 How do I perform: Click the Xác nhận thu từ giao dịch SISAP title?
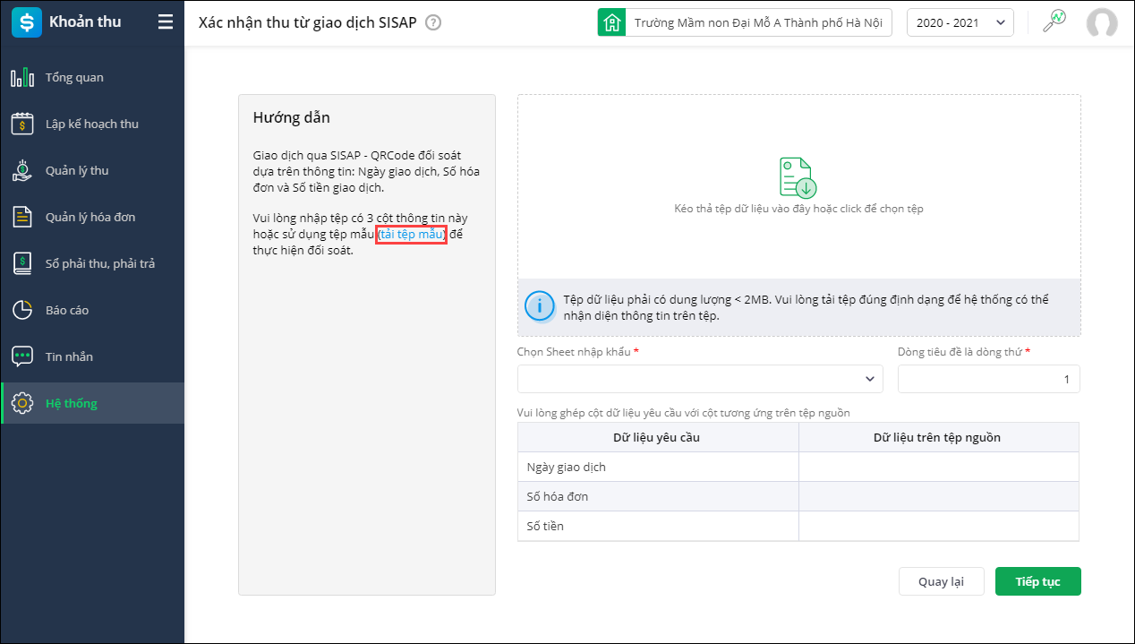308,22
